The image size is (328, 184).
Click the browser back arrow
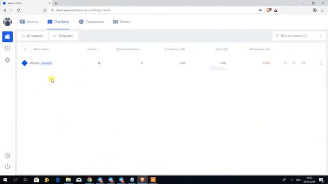(x=5, y=10)
